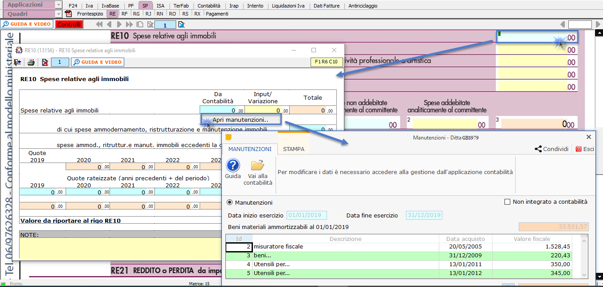Screen dimensions: 603x287
Task: Switch to the IvaBase tab
Action: tap(110, 6)
